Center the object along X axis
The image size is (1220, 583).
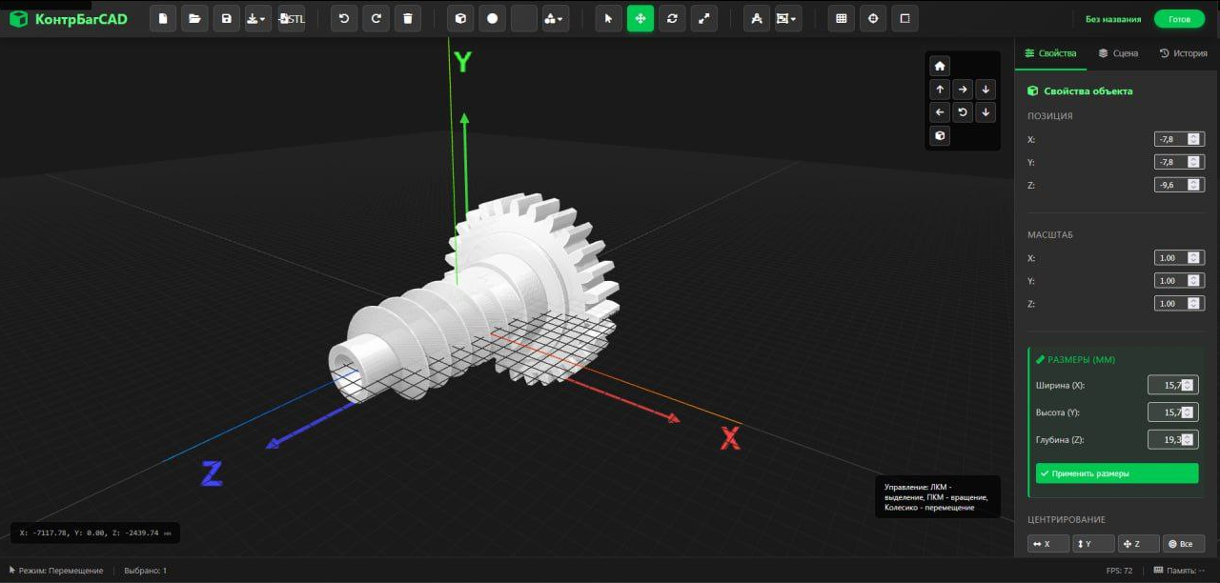coord(1048,544)
